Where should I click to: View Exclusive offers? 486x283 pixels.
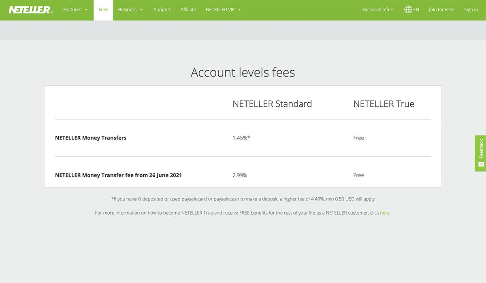tap(378, 10)
